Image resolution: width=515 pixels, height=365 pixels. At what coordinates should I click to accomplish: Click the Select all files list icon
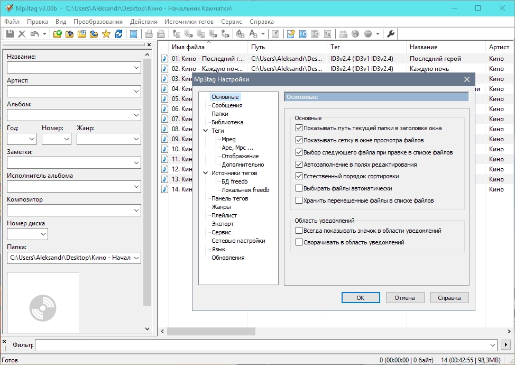tap(133, 34)
